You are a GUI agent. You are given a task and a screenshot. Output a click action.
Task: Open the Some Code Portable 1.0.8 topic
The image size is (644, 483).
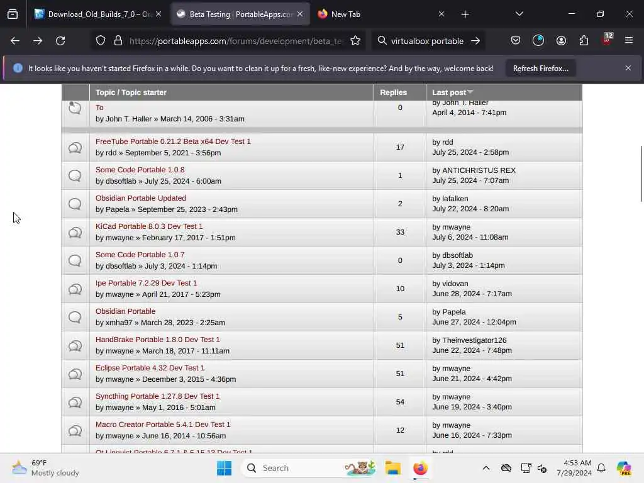(140, 170)
